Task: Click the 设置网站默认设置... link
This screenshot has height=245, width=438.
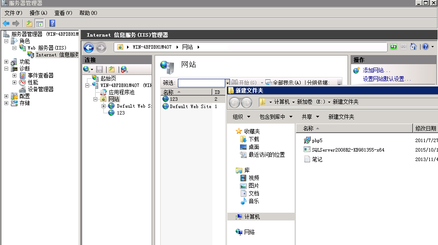Action: 387,79
